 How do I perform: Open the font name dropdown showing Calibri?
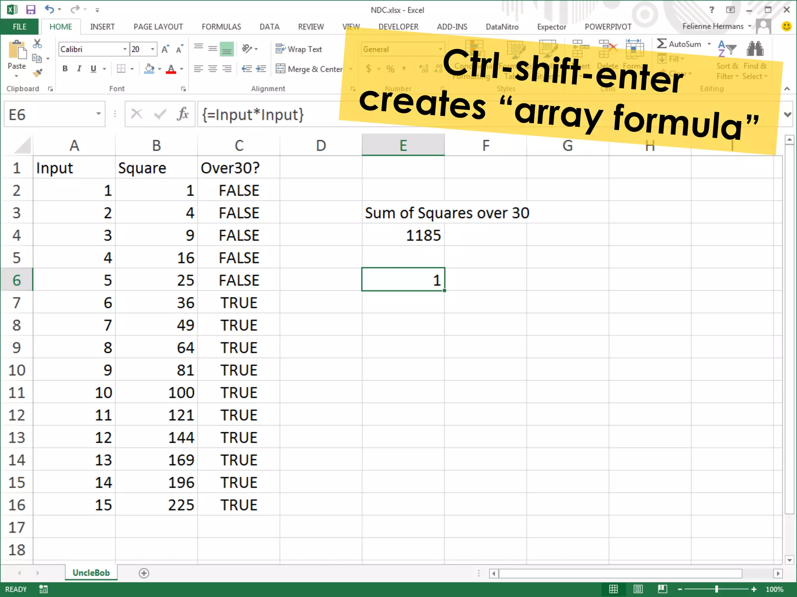(x=125, y=49)
